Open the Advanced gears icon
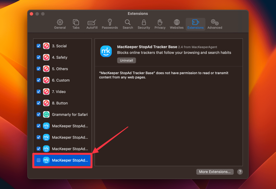The width and height of the screenshot is (276, 189). [215, 22]
